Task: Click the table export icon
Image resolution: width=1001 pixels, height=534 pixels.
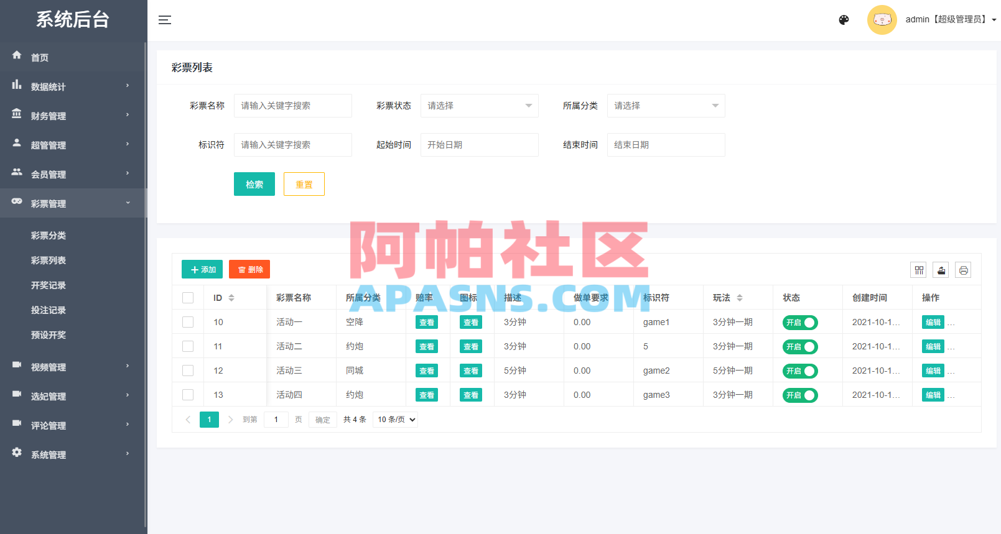Action: [x=941, y=270]
